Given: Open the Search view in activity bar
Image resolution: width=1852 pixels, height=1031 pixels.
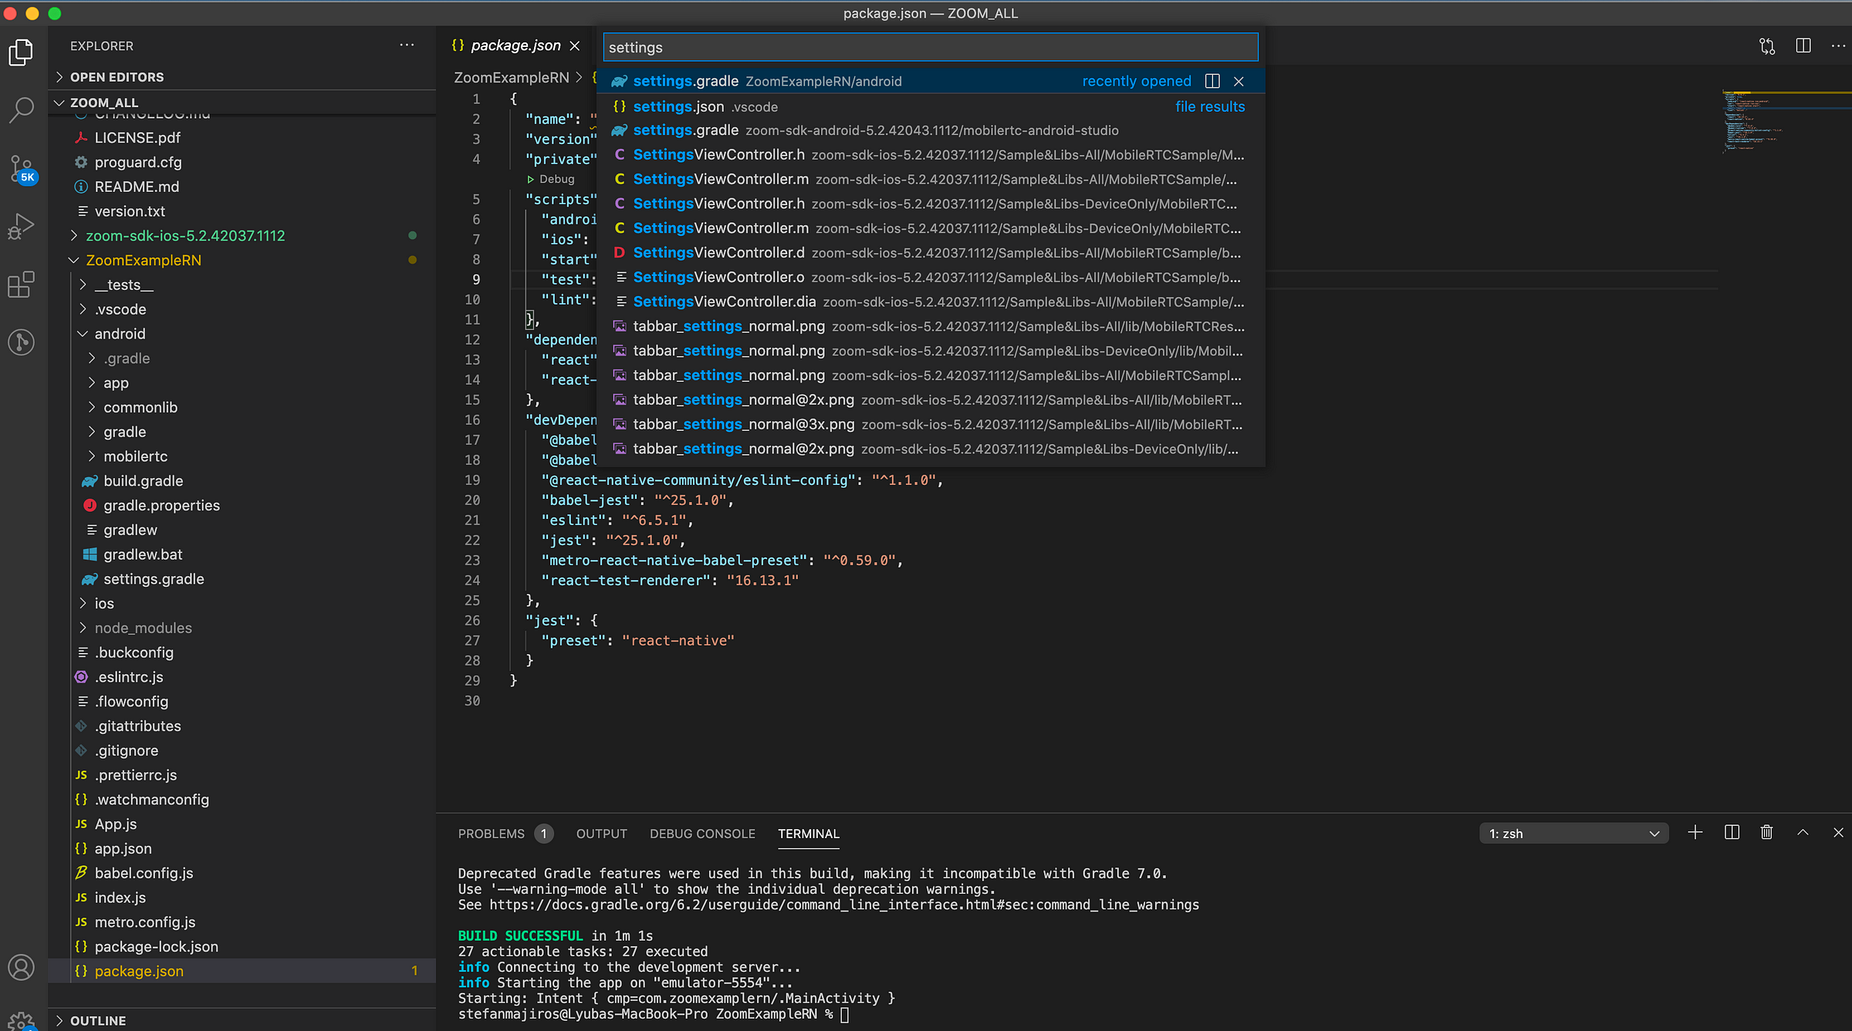Looking at the screenshot, I should [21, 109].
